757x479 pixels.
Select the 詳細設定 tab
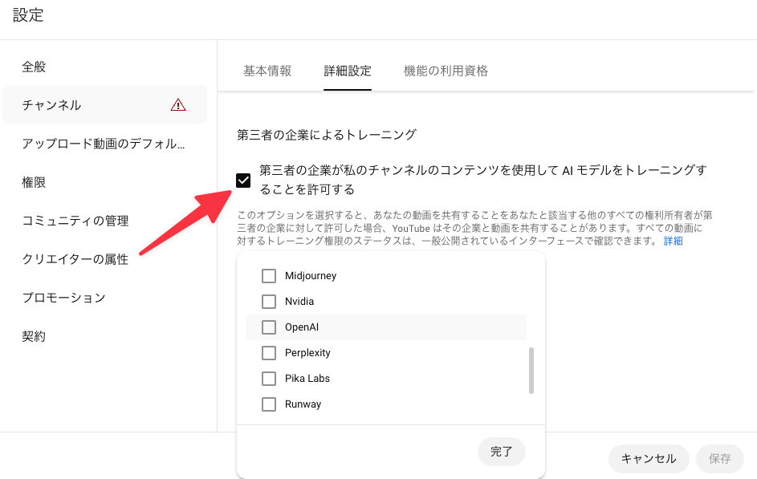pyautogui.click(x=348, y=71)
